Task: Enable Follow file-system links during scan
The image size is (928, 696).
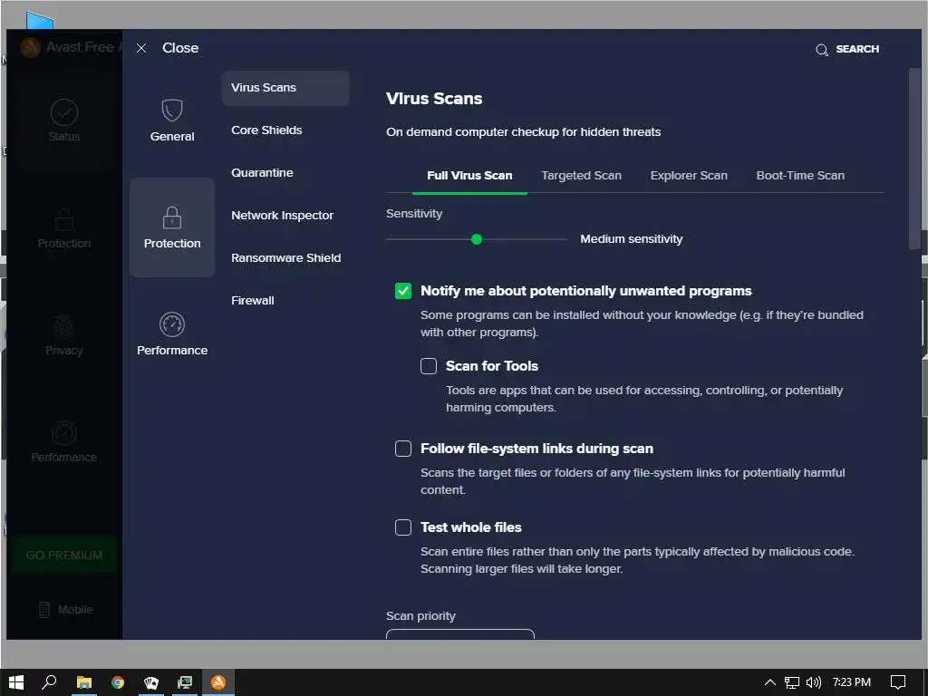Action: (x=403, y=449)
